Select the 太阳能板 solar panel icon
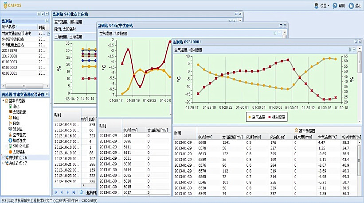 pos(11,112)
